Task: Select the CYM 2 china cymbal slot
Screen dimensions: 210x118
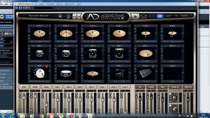Action: [66, 33]
